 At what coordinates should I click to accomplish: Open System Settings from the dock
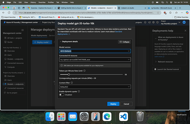(x=84, y=117)
